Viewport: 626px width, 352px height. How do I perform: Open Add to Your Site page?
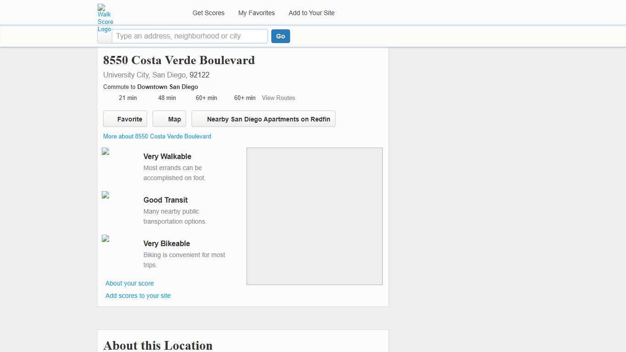point(311,13)
